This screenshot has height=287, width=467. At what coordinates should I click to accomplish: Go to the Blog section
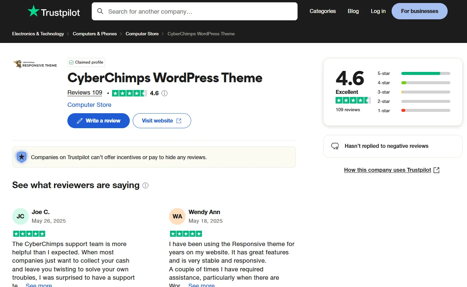pyautogui.click(x=353, y=11)
